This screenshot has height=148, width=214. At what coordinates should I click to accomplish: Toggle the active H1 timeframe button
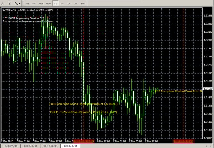click(55, 3)
